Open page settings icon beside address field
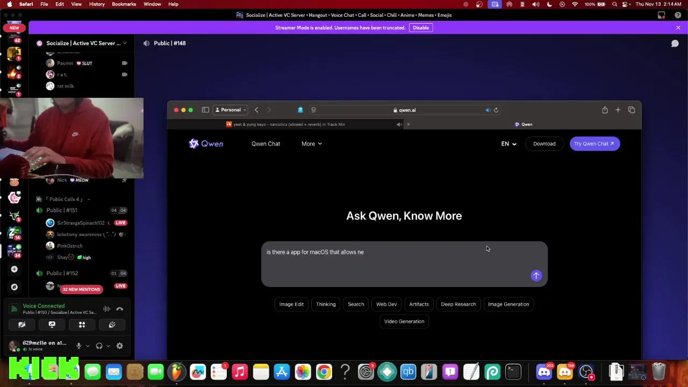The height and width of the screenshot is (387, 688). click(313, 110)
